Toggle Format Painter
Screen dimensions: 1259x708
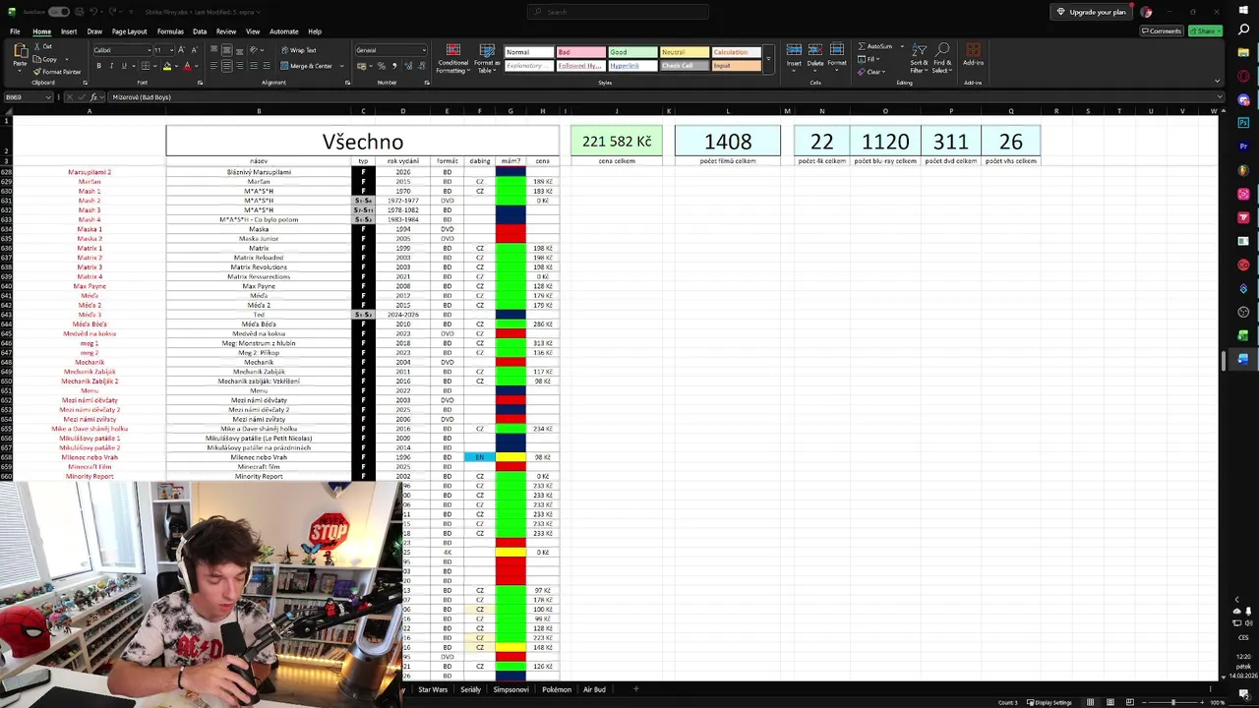pyautogui.click(x=58, y=72)
